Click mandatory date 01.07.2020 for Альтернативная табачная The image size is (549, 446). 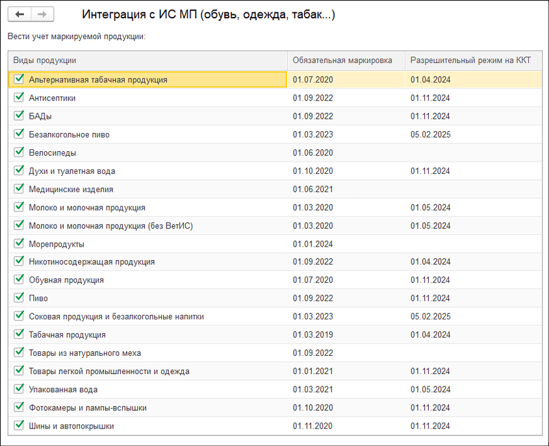(x=313, y=80)
